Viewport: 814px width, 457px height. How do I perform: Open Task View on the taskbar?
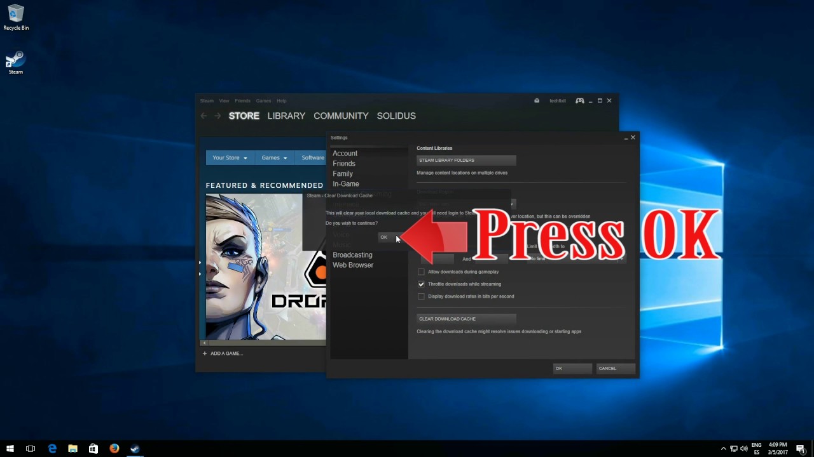click(31, 448)
